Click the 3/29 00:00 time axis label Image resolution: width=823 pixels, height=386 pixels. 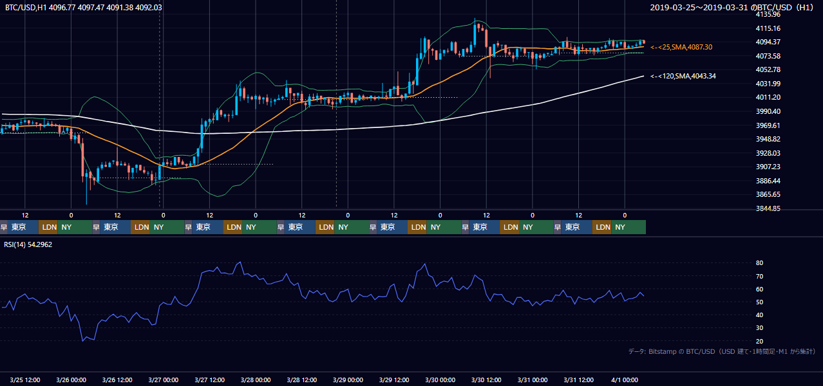pyautogui.click(x=348, y=380)
